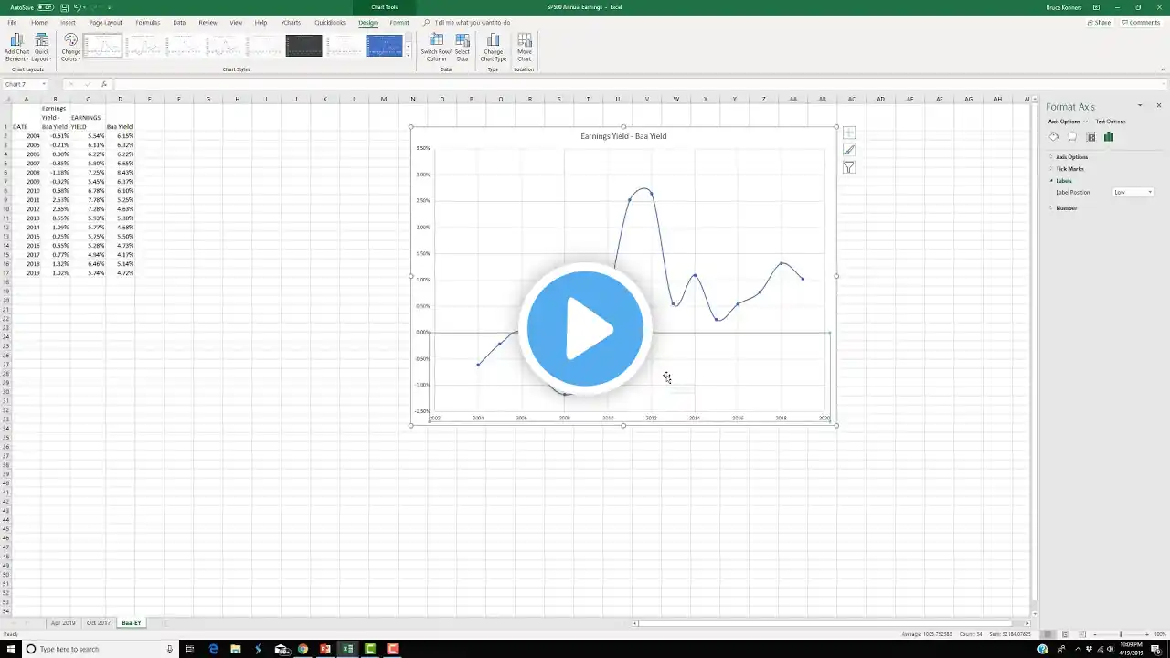Screen dimensions: 1170x658
Task: Open the Select Data dialog
Action: click(x=463, y=48)
